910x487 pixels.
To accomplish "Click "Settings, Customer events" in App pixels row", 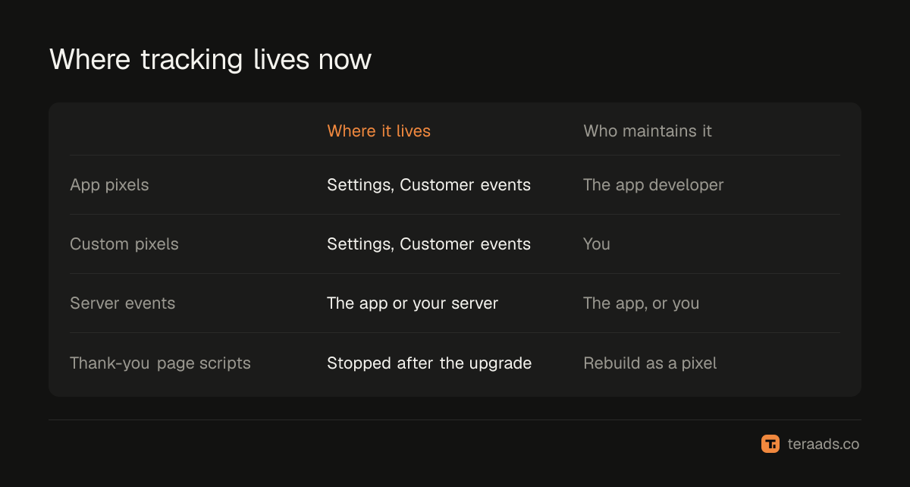I will [428, 185].
